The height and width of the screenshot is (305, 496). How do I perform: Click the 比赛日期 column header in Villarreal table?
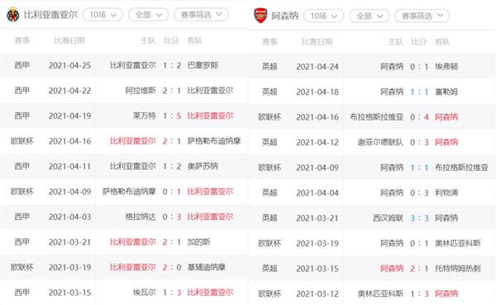pos(69,40)
